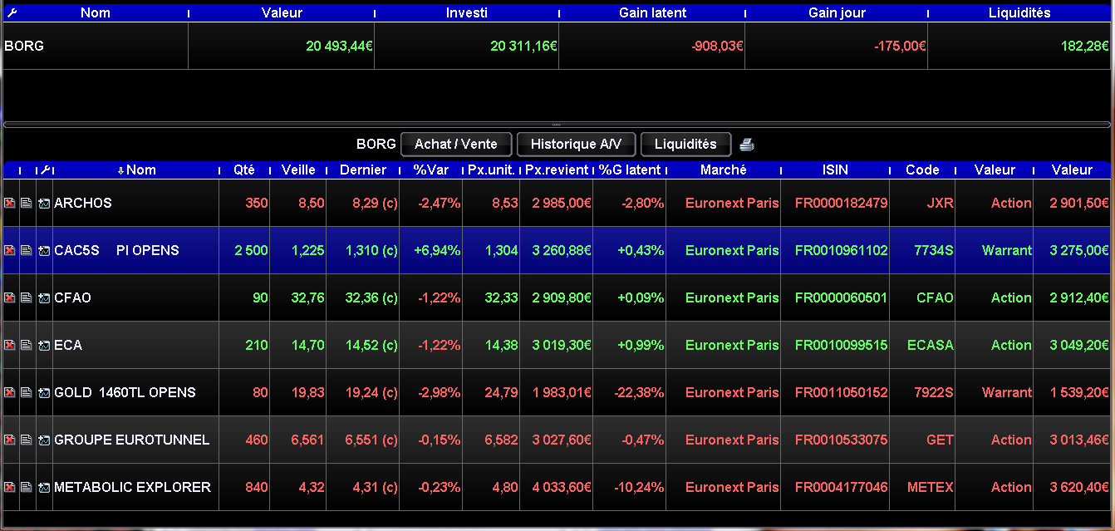Sort positions by the %Var header

coord(431,170)
